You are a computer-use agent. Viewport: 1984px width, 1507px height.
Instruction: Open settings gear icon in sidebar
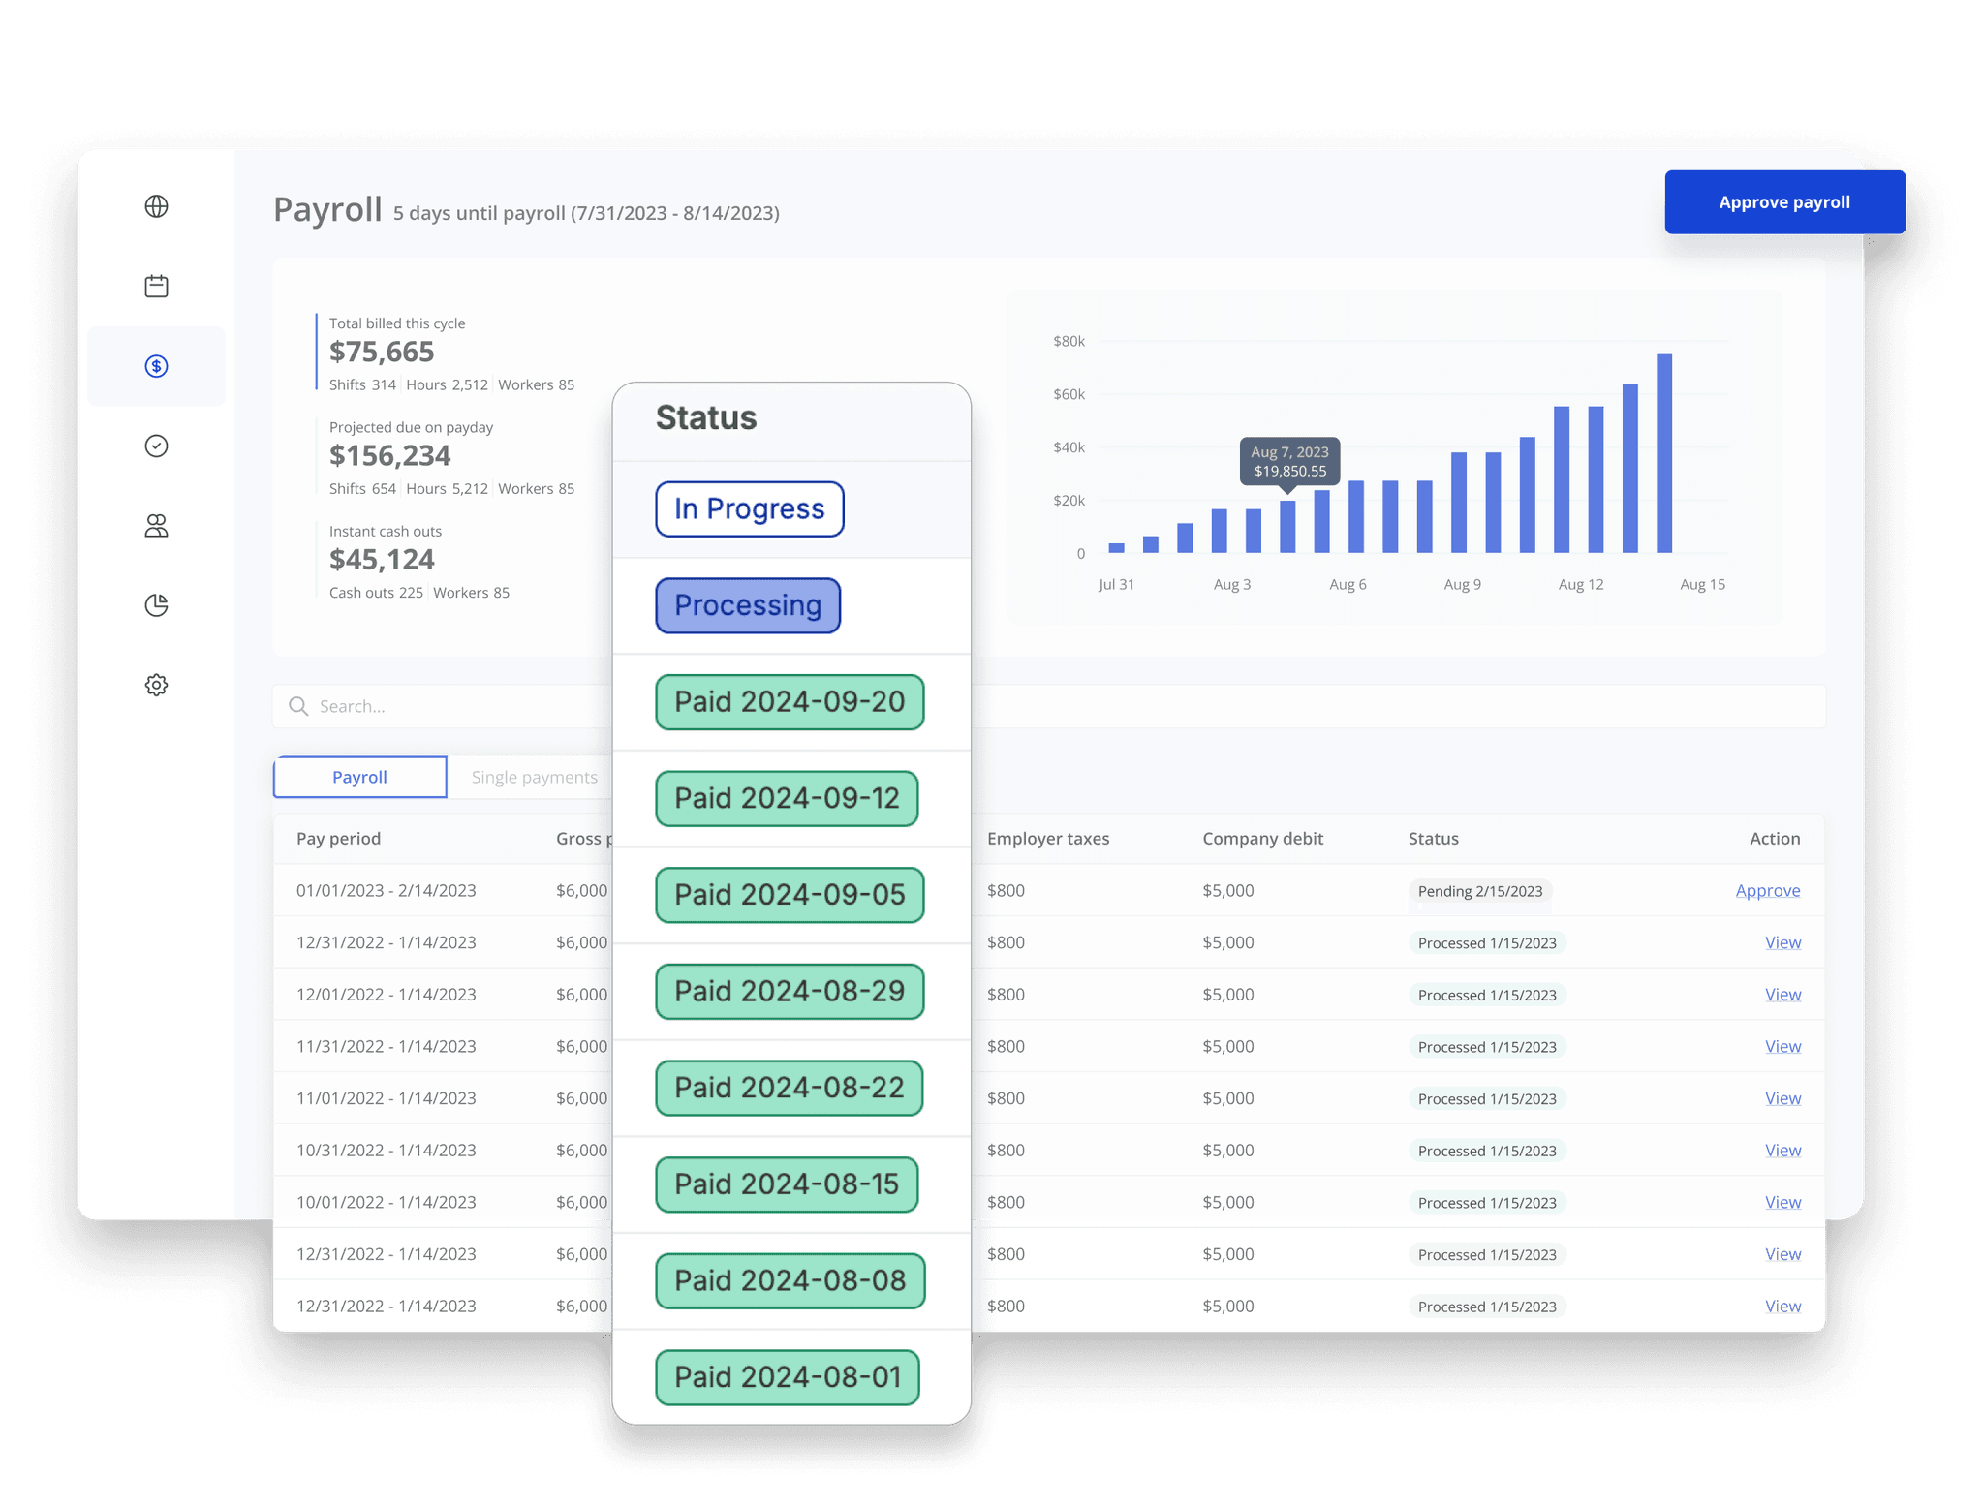click(156, 685)
